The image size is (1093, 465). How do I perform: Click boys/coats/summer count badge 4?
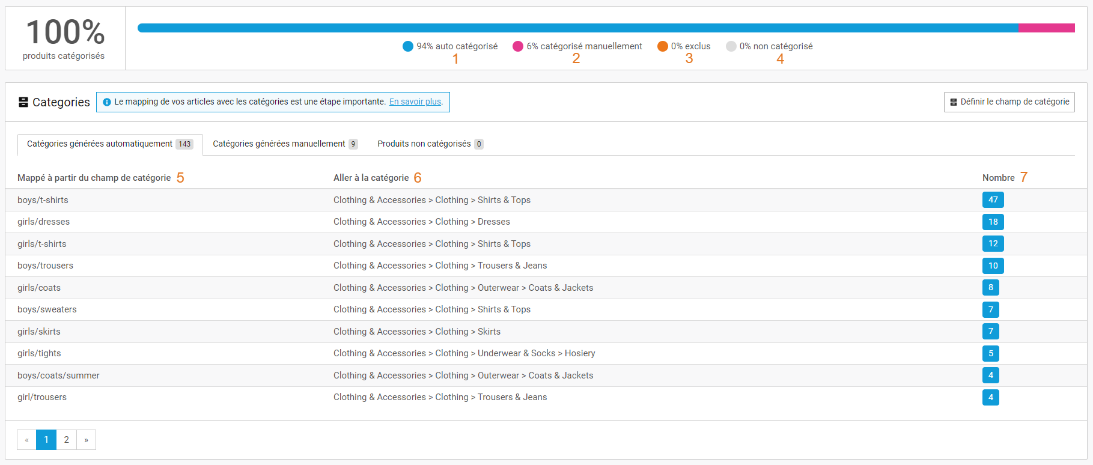991,375
